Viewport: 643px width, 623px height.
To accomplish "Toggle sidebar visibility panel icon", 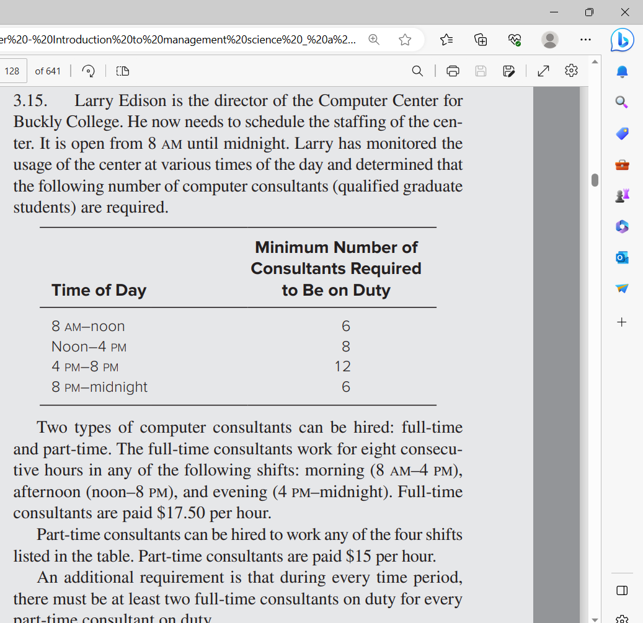I will point(622,591).
